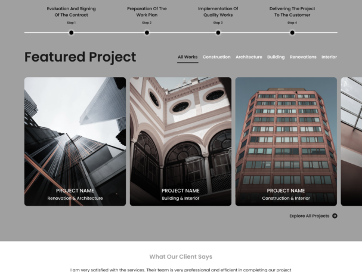Open the Building & Interior project card
The height and width of the screenshot is (272, 362).
tap(181, 142)
